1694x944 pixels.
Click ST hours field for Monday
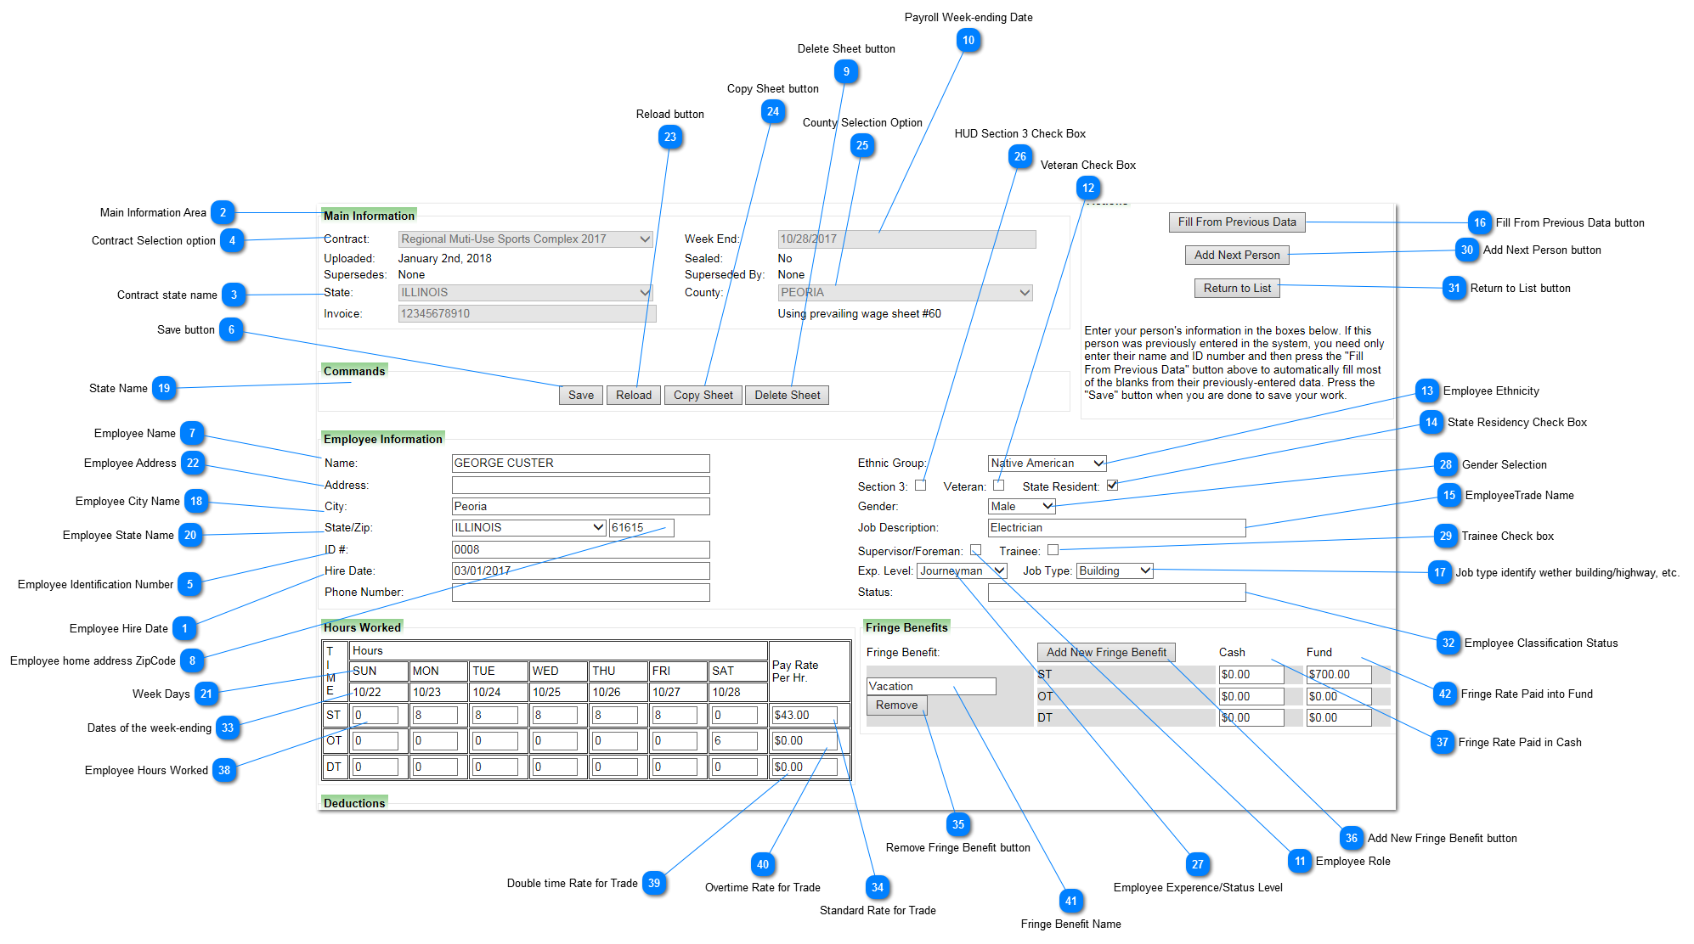click(435, 716)
